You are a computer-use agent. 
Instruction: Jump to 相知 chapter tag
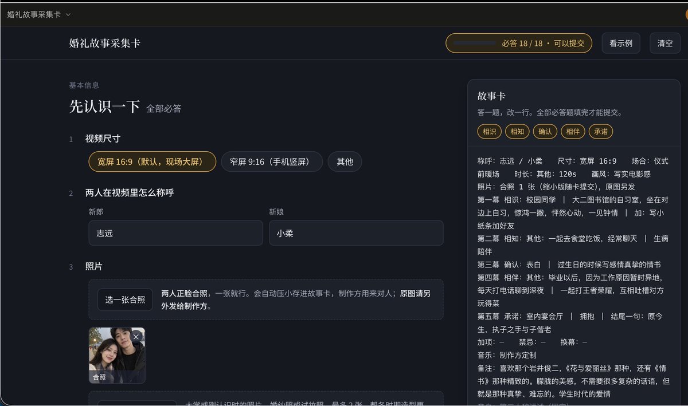click(517, 131)
